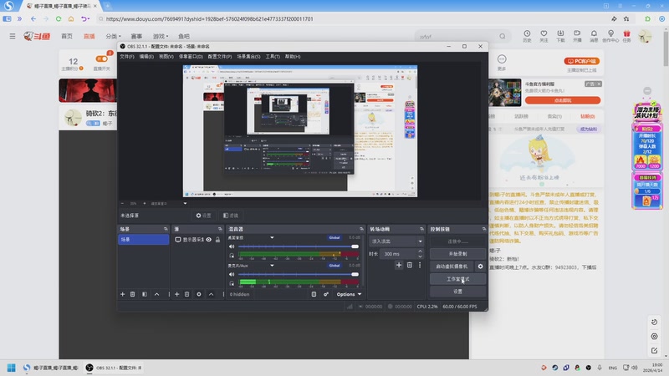Viewport: 669px width, 376px height.
Task: Open advanced audio properties gears icon
Action: coord(327,294)
